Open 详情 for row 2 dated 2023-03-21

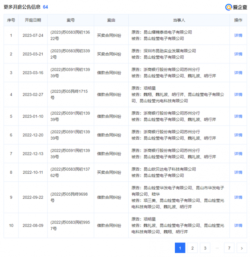pos(238,54)
